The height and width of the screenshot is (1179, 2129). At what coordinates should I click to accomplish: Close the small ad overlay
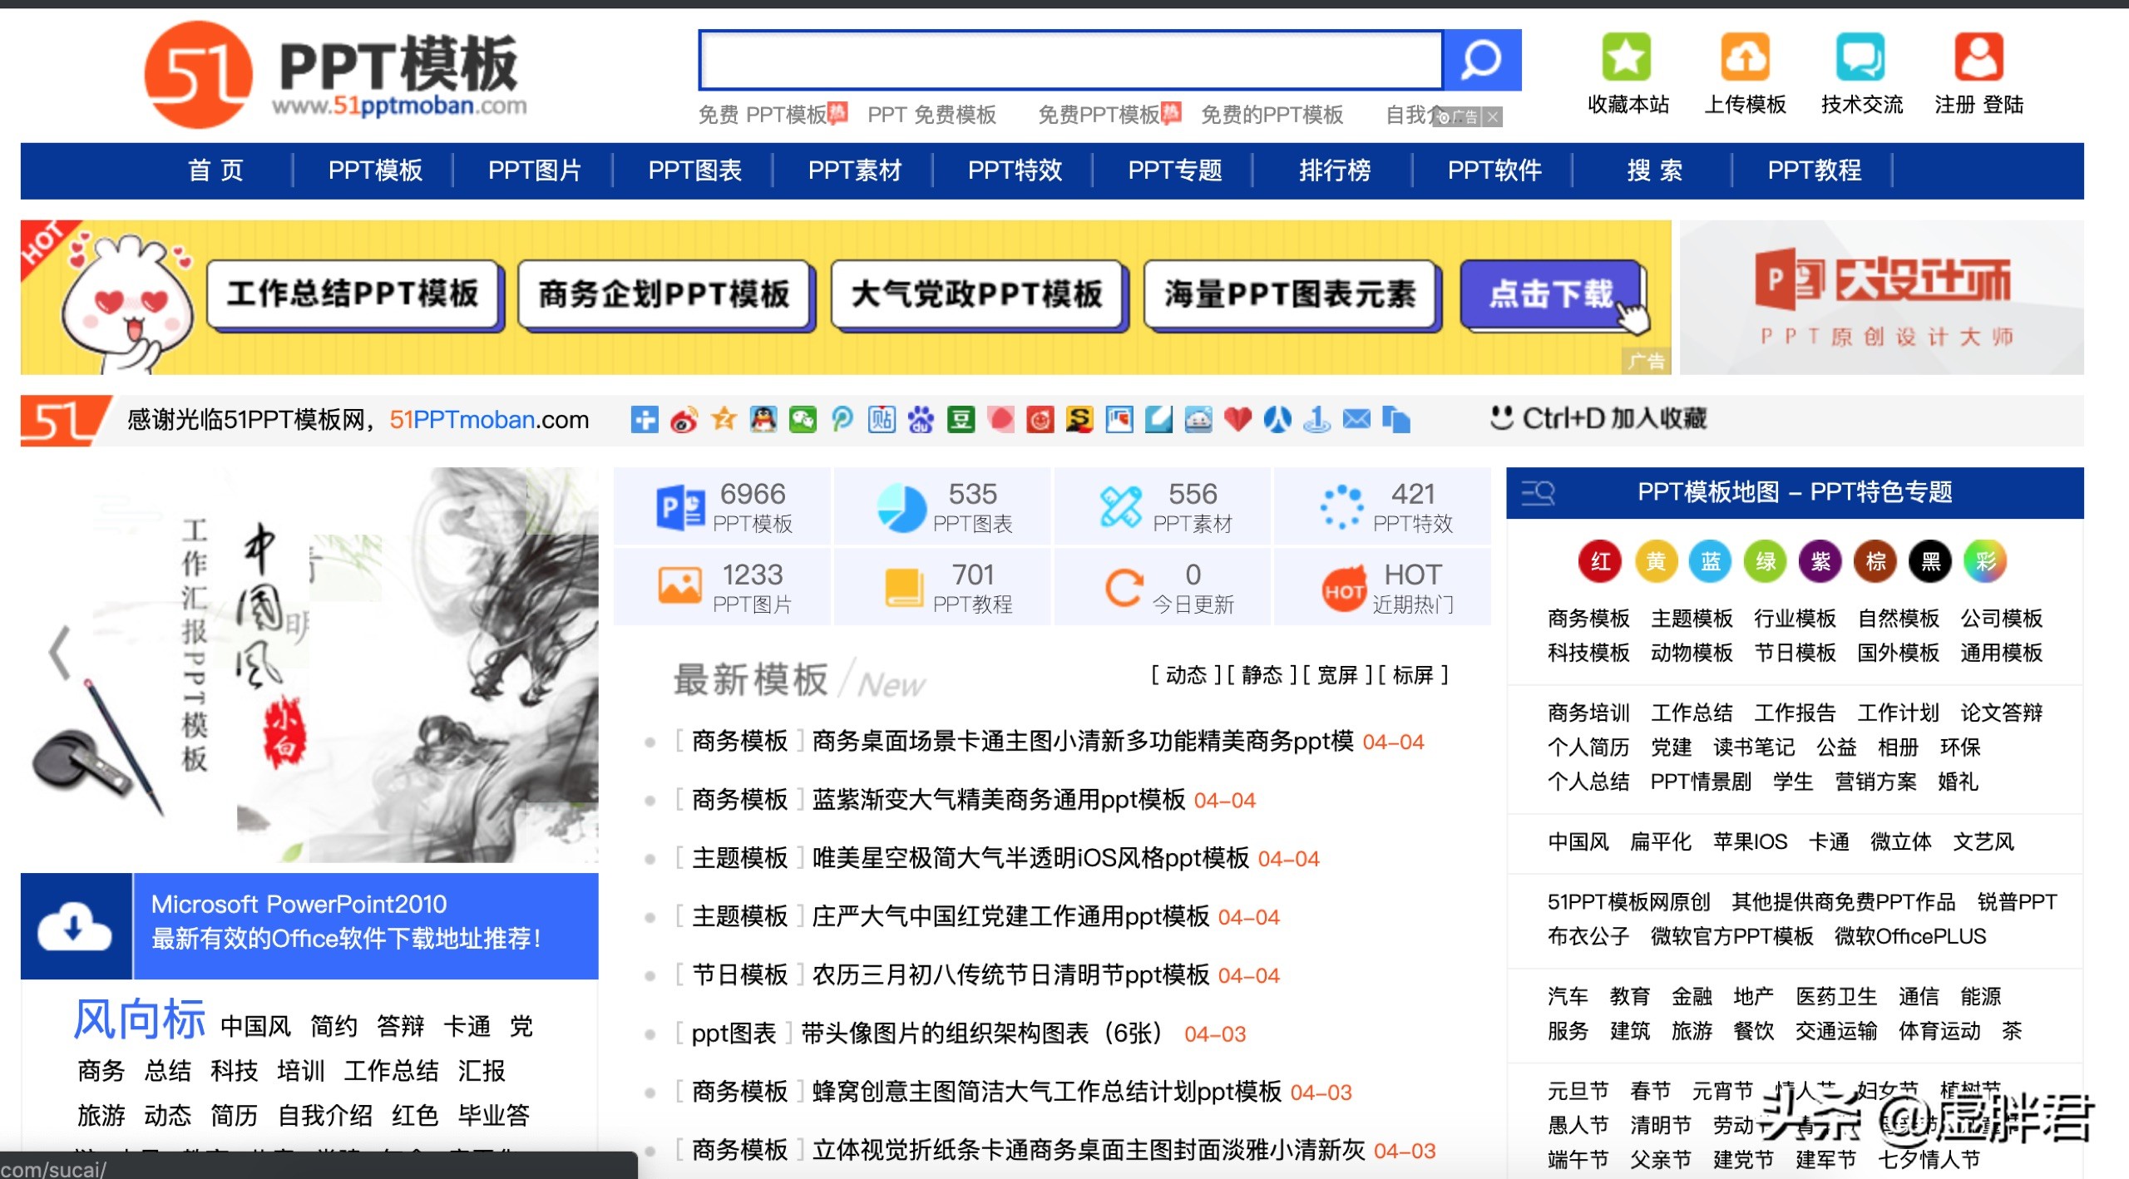[1493, 117]
